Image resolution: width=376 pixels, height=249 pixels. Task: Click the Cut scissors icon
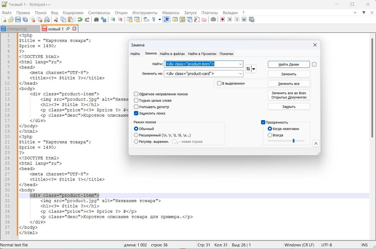pos(56,19)
